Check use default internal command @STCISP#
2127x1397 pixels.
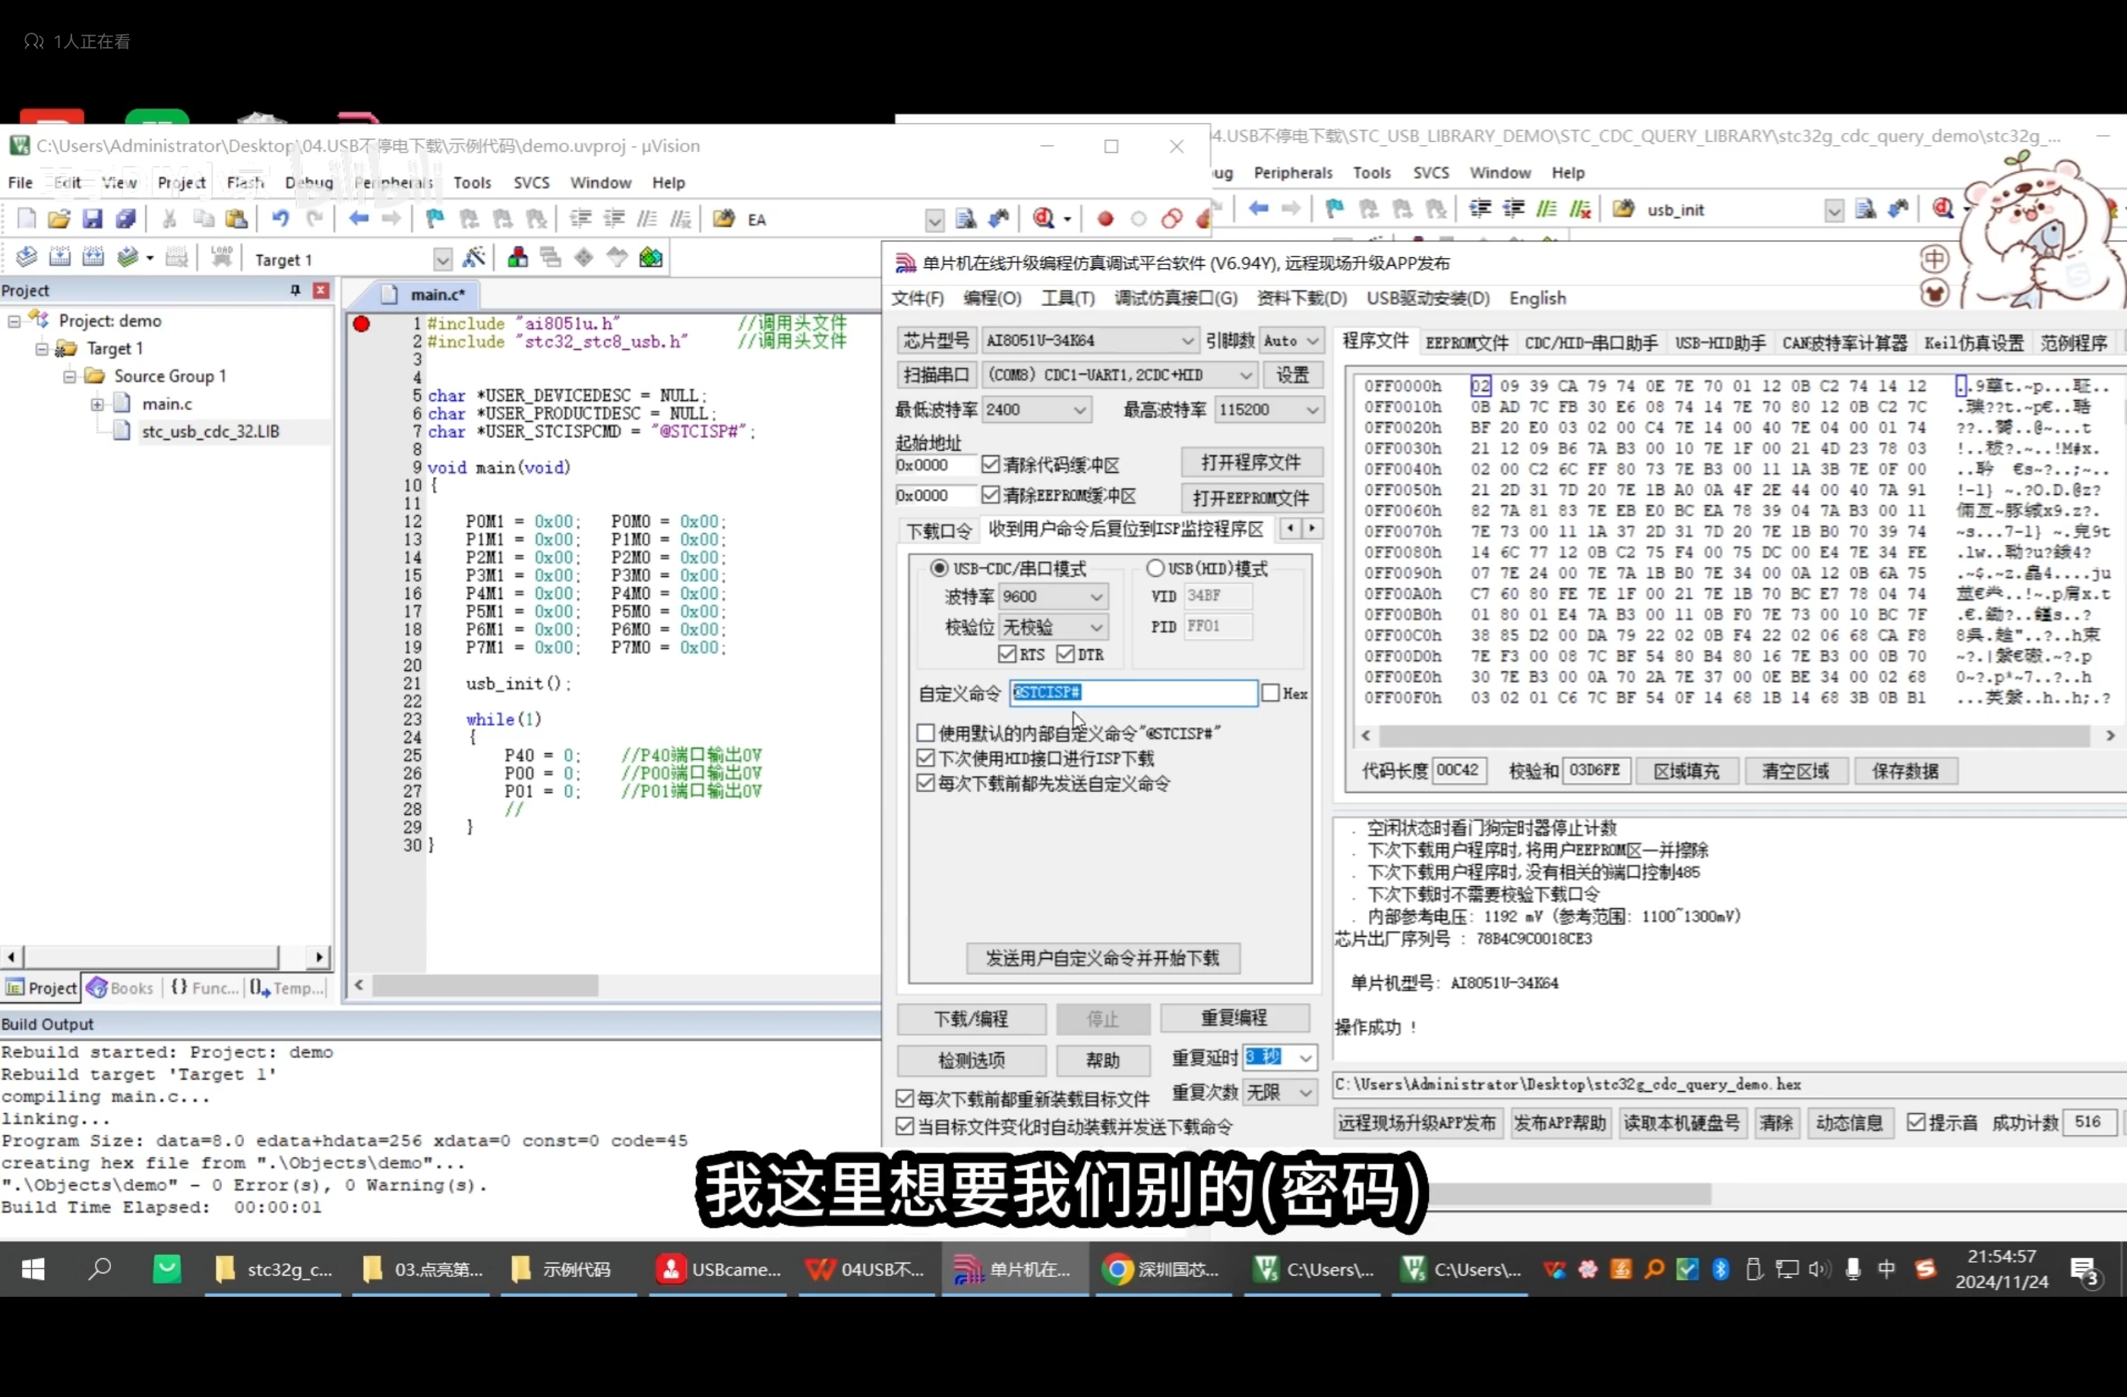coord(926,733)
